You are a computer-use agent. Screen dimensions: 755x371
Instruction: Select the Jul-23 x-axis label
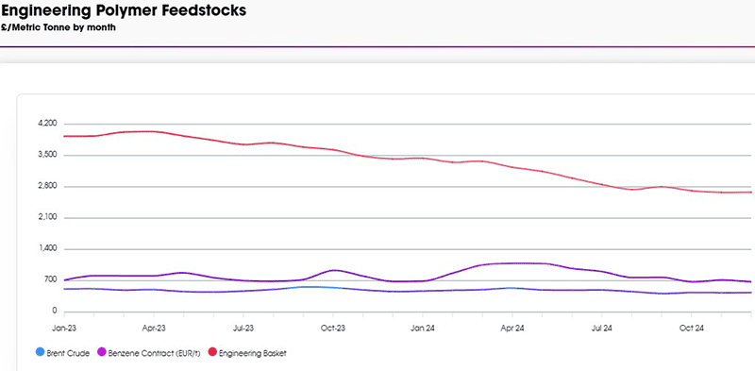point(243,329)
